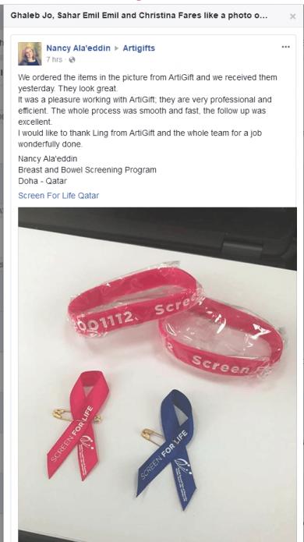Screen dimensions: 304x542
Task: Click the "Doha - Qatar" signature line
Action: (x=43, y=181)
